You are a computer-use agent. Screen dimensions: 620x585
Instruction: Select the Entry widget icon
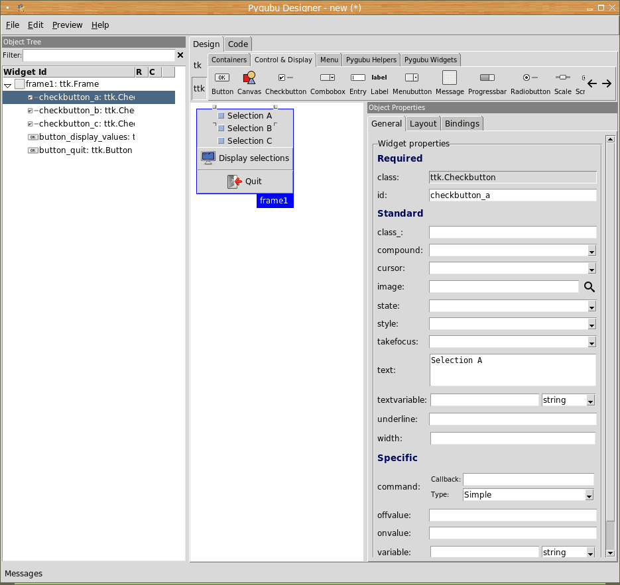click(x=357, y=78)
